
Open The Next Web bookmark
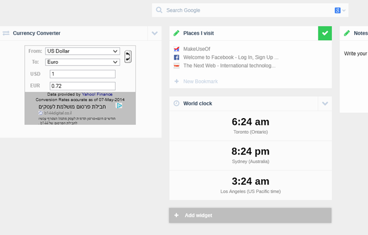click(x=229, y=66)
